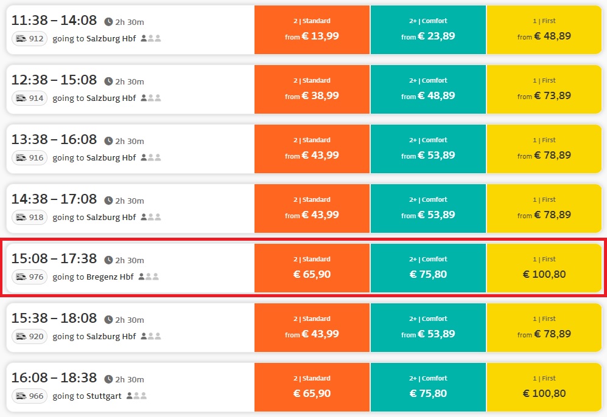Select the Standard fare from € 13,99

tap(312, 30)
